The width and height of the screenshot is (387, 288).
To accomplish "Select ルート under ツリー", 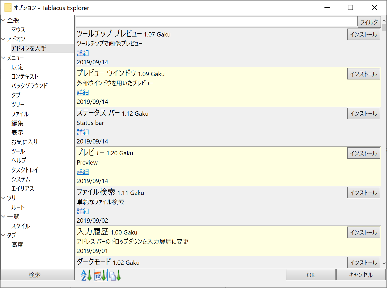I will click(18, 207).
